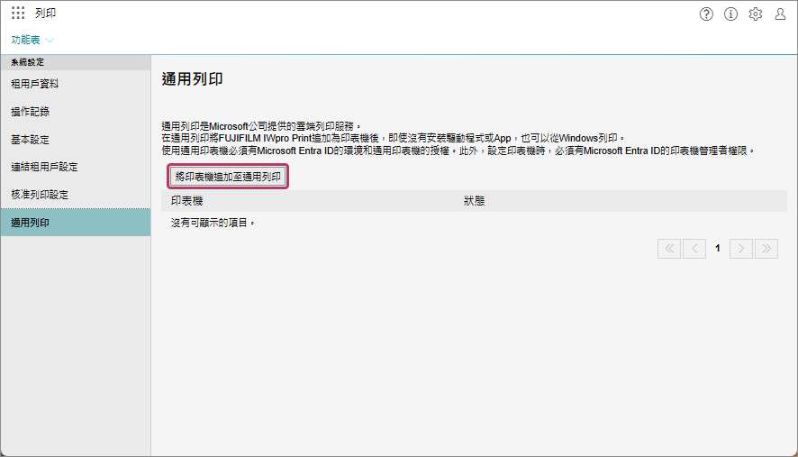Viewport: 798px width, 457px height.
Task: Click the 狀態 column header
Action: (474, 201)
